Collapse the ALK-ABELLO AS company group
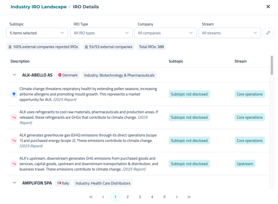278x204 pixels. click(15, 75)
